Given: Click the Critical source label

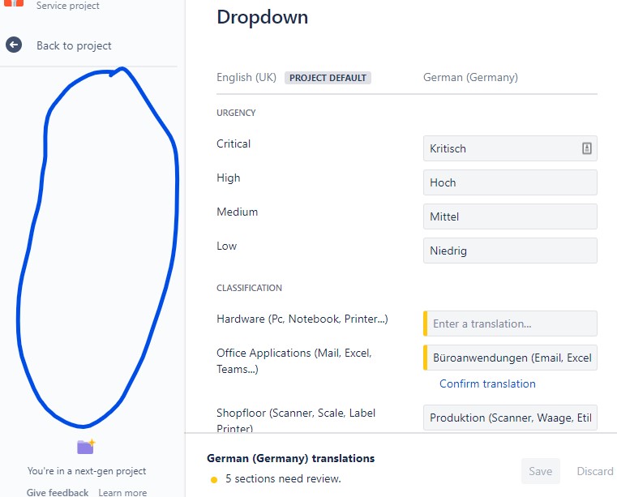Looking at the screenshot, I should [234, 144].
